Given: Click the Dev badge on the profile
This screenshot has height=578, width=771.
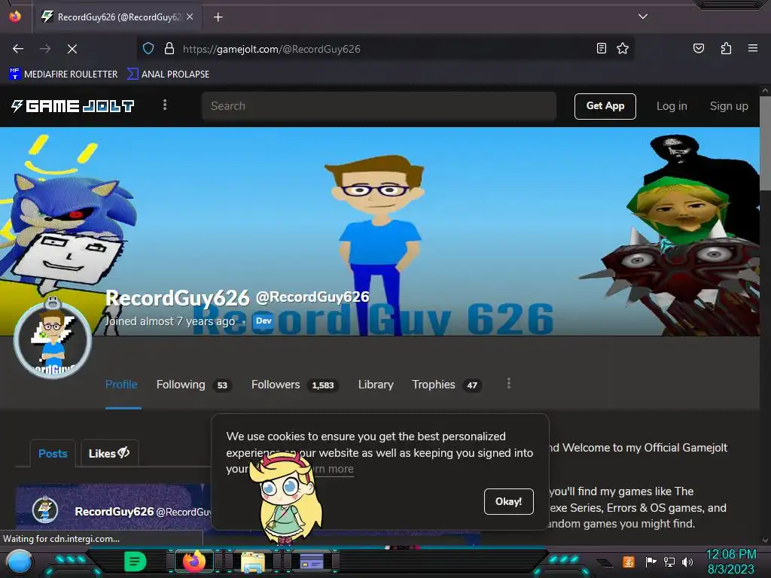Looking at the screenshot, I should click(x=264, y=321).
